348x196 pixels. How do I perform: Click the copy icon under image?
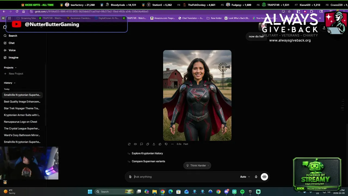click(x=148, y=144)
